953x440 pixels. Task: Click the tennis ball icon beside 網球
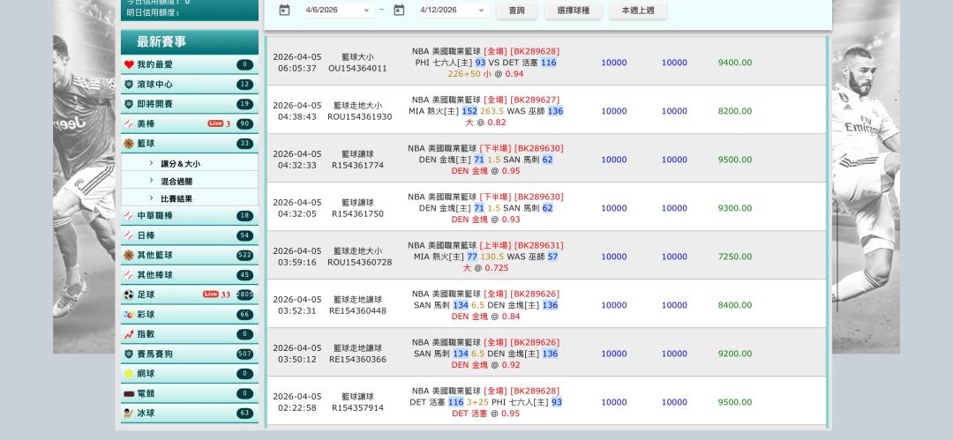click(x=129, y=374)
